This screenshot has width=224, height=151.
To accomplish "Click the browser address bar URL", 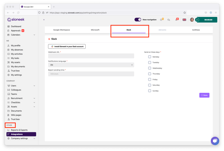I will coord(78,13).
